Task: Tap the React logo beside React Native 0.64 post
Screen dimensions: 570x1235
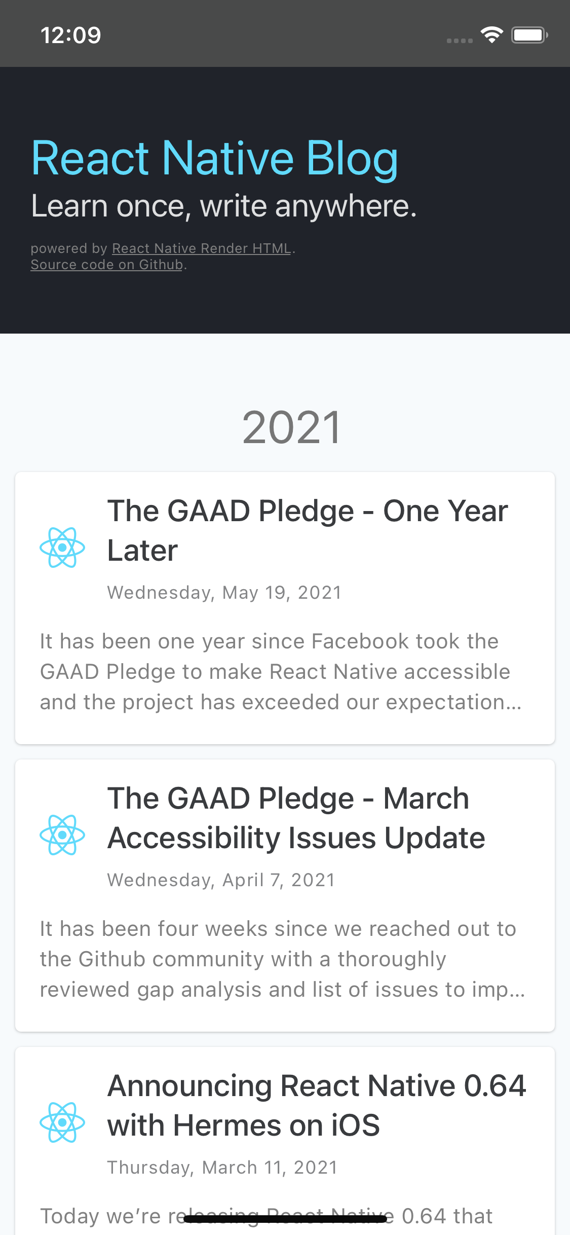Action: (62, 1122)
